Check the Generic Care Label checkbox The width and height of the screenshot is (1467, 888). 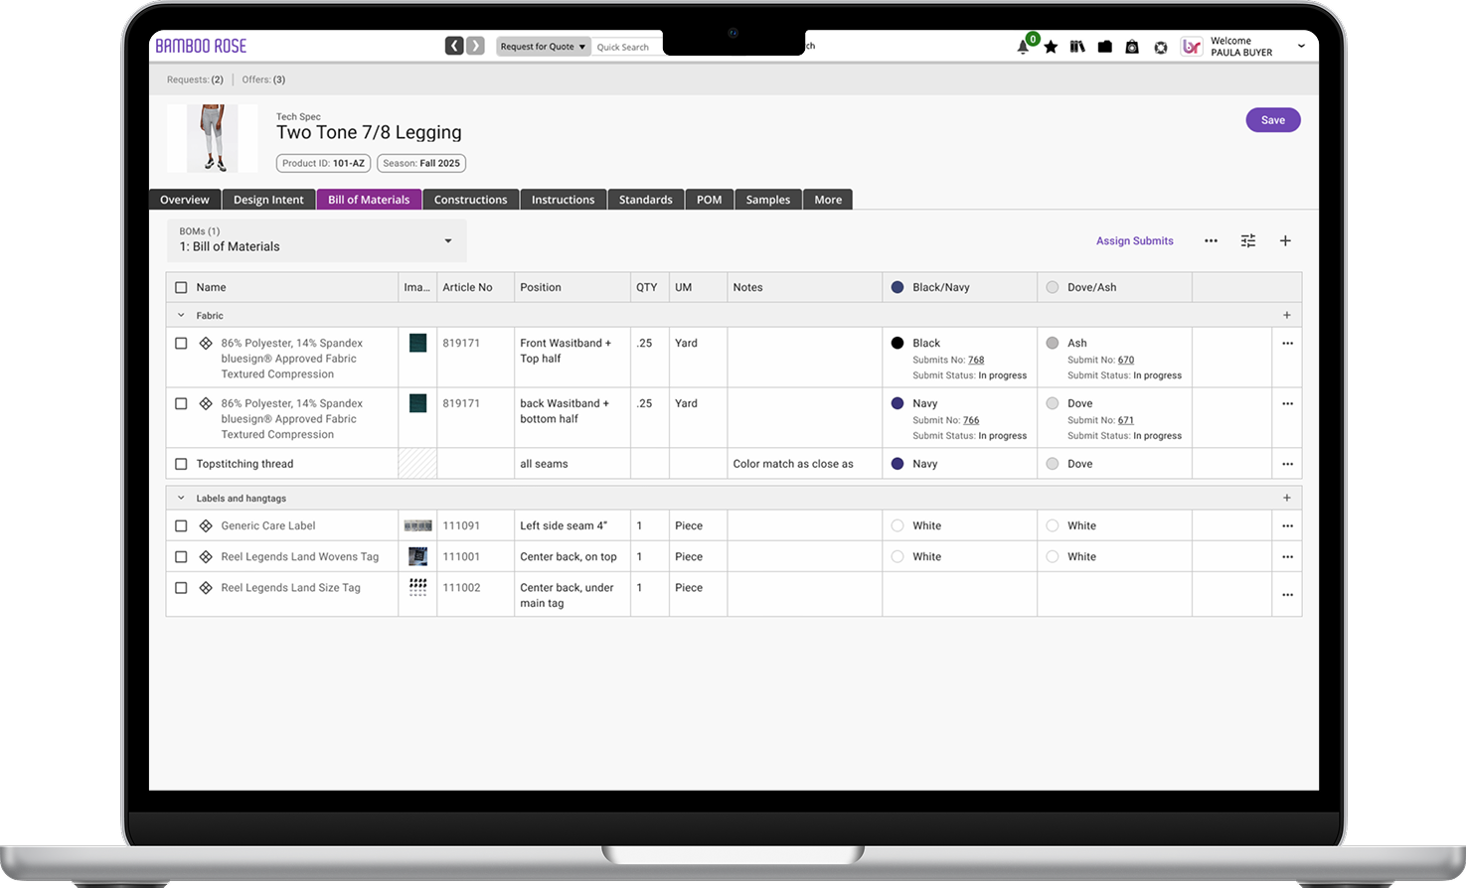coord(181,525)
